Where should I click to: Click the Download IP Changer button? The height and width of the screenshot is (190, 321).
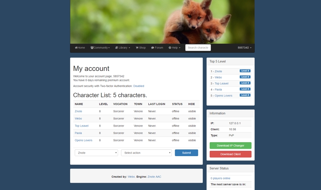[x=230, y=145]
